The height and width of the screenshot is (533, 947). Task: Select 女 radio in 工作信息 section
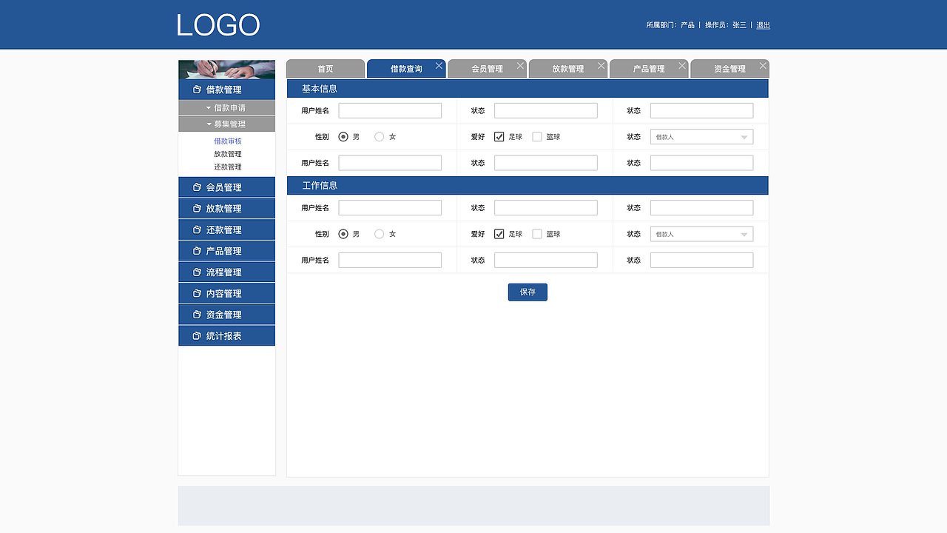[380, 234]
